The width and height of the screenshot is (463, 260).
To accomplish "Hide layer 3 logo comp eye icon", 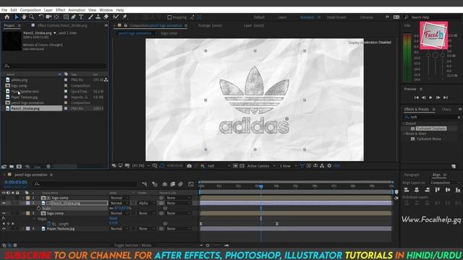I will pyautogui.click(x=4, y=213).
